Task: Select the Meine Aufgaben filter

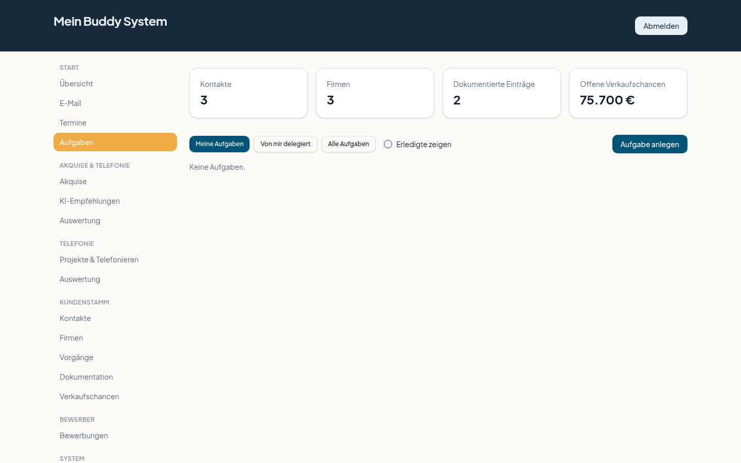Action: (219, 144)
